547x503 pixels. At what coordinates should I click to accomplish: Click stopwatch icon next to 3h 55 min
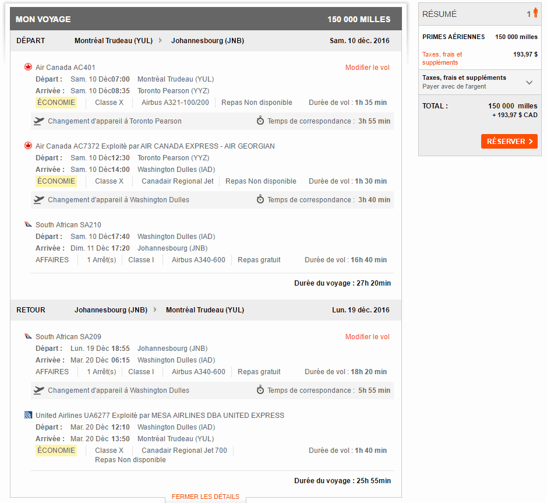click(x=260, y=121)
